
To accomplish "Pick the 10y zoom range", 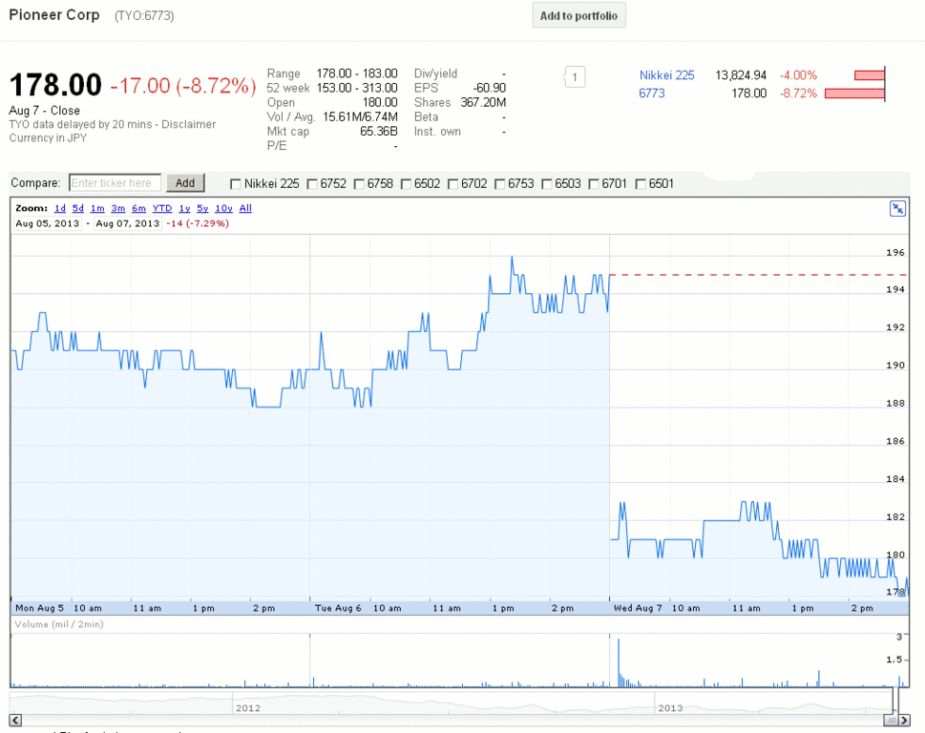I will coord(223,208).
